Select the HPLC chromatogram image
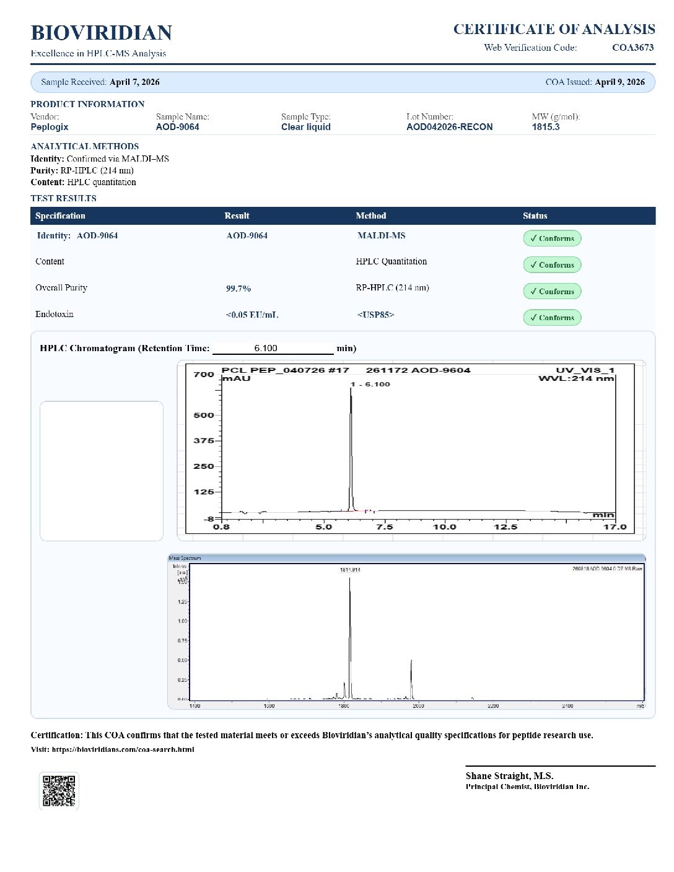This screenshot has height=872, width=674. [411, 450]
